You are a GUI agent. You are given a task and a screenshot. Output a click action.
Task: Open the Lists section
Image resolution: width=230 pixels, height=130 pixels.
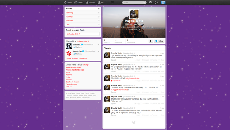click(x=83, y=24)
